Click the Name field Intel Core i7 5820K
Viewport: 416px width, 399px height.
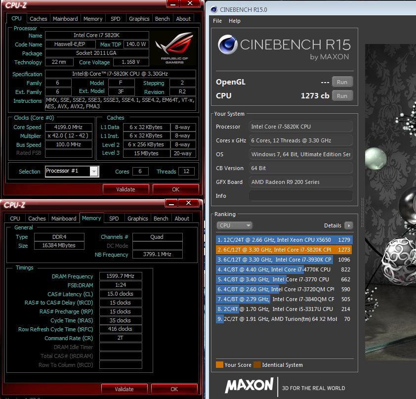coord(96,35)
